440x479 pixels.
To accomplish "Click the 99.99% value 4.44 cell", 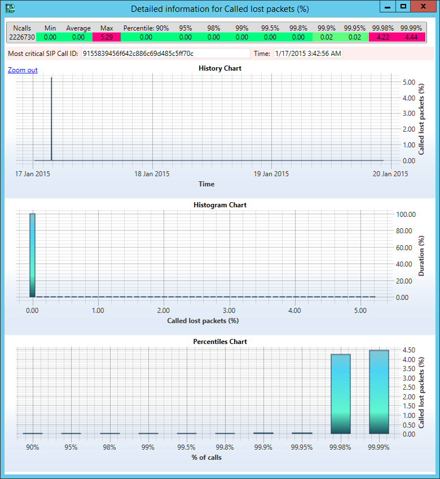I will point(411,37).
